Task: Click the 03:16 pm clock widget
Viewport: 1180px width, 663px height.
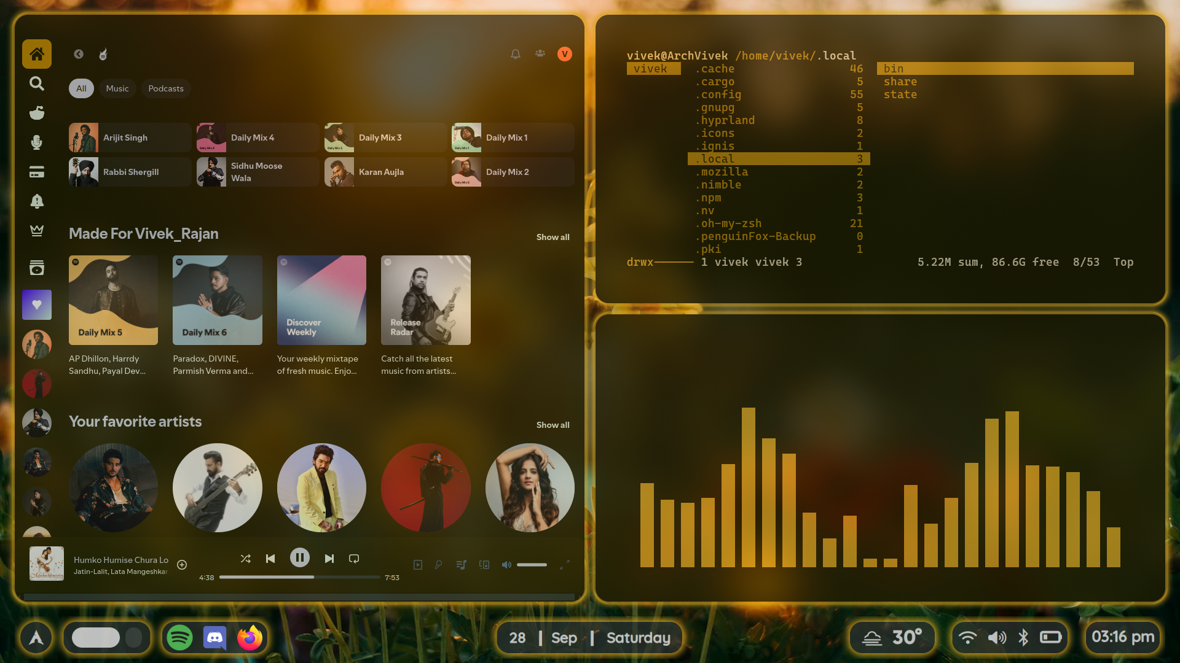Action: pos(1123,637)
